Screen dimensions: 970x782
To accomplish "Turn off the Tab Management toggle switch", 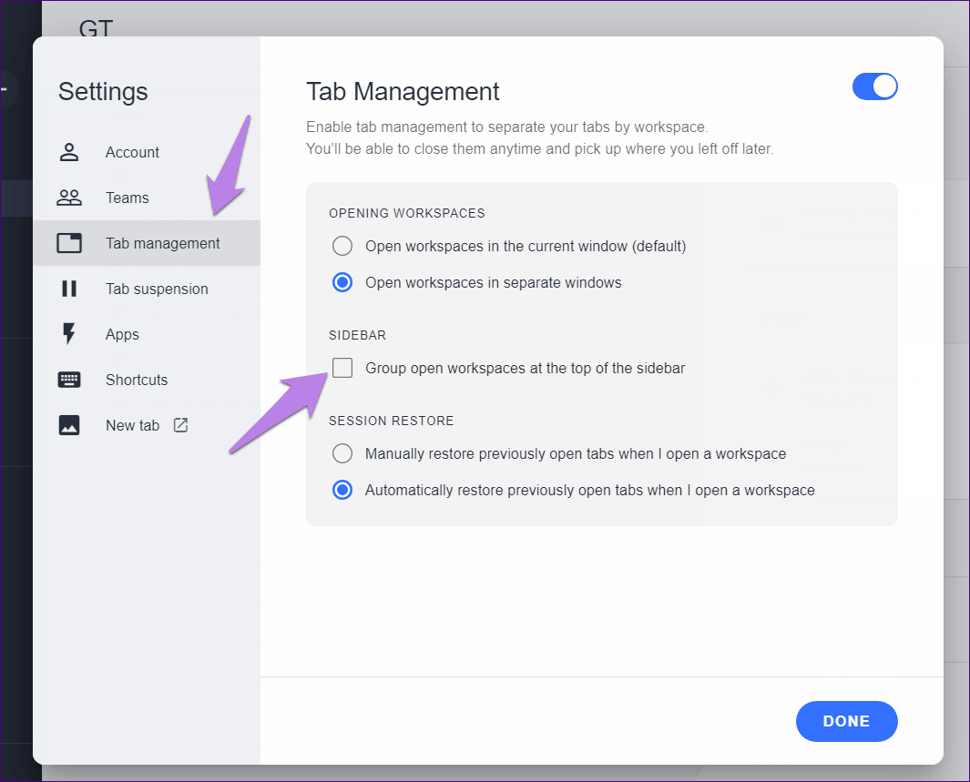I will [874, 86].
